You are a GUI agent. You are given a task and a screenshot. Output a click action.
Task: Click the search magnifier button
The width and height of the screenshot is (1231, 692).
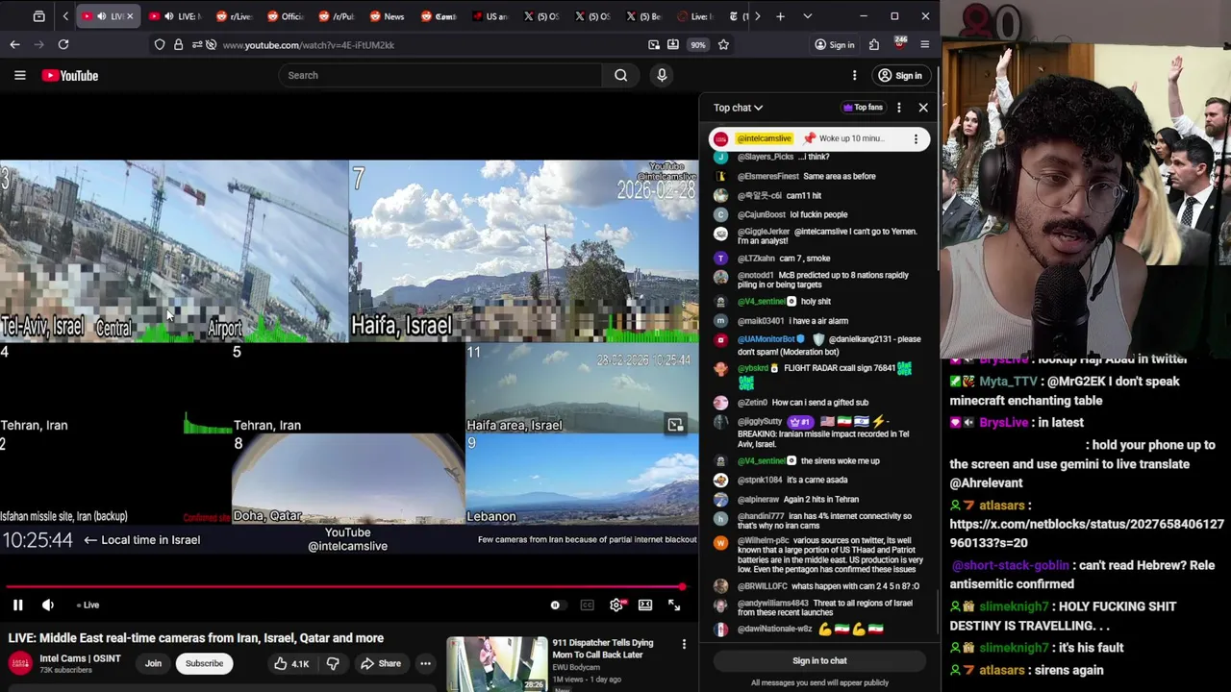621,75
